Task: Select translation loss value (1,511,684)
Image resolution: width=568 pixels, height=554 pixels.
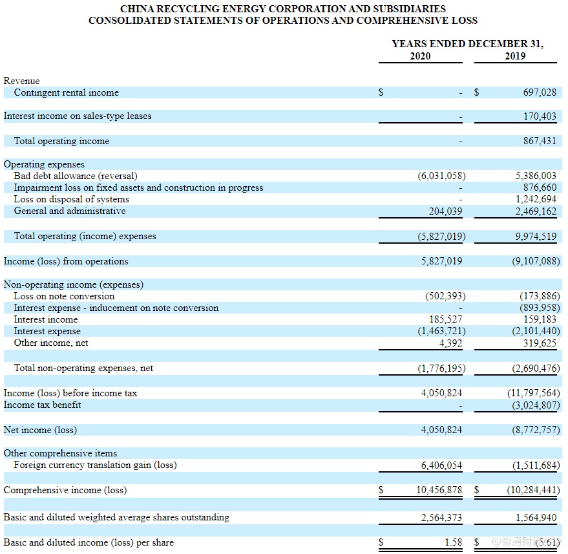Action: [x=536, y=465]
